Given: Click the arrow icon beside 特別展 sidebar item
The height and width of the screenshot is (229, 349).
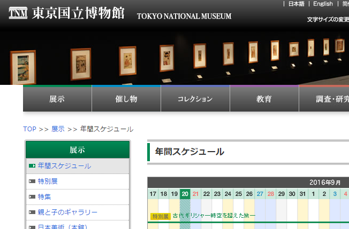Looking at the screenshot, I should [32, 181].
